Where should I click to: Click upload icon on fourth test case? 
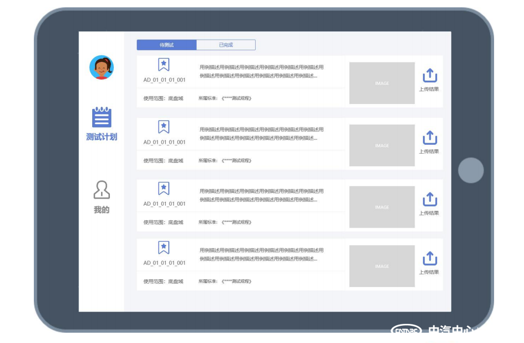click(429, 259)
